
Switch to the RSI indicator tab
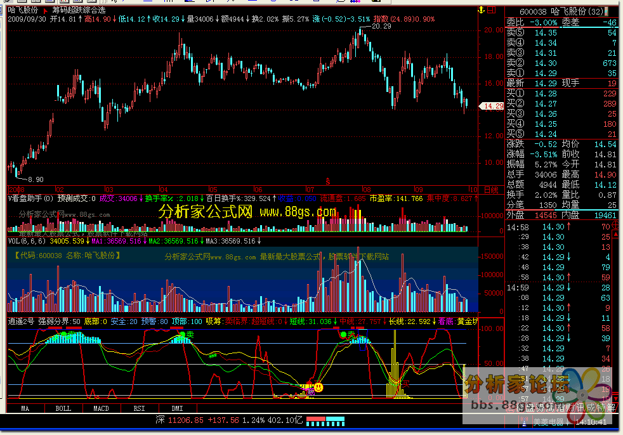pos(140,408)
